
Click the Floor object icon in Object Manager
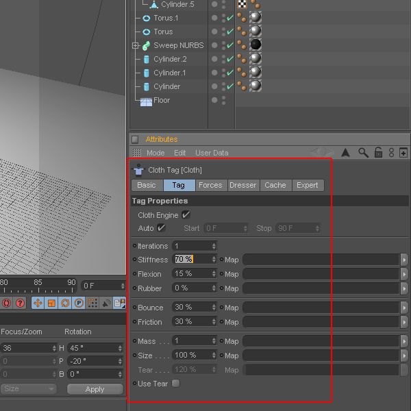[146, 101]
